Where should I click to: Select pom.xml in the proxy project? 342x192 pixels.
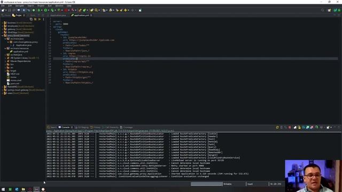(14, 84)
